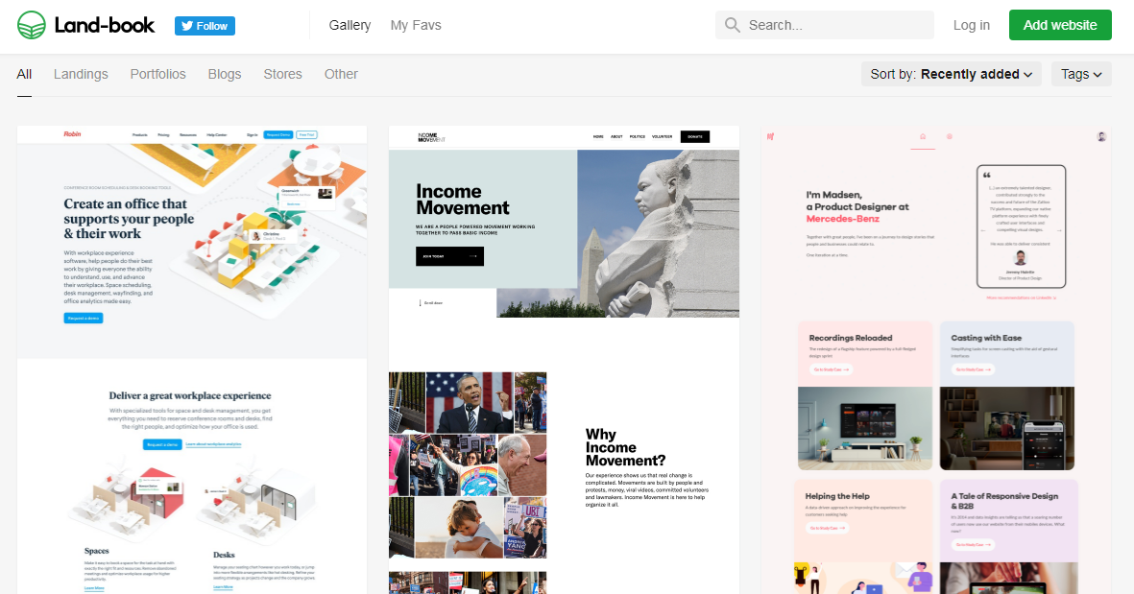Click the search magnifier icon
This screenshot has width=1134, height=594.
733,25
